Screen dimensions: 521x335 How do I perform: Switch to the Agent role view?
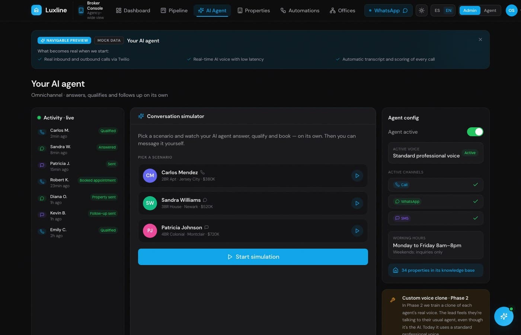click(490, 10)
